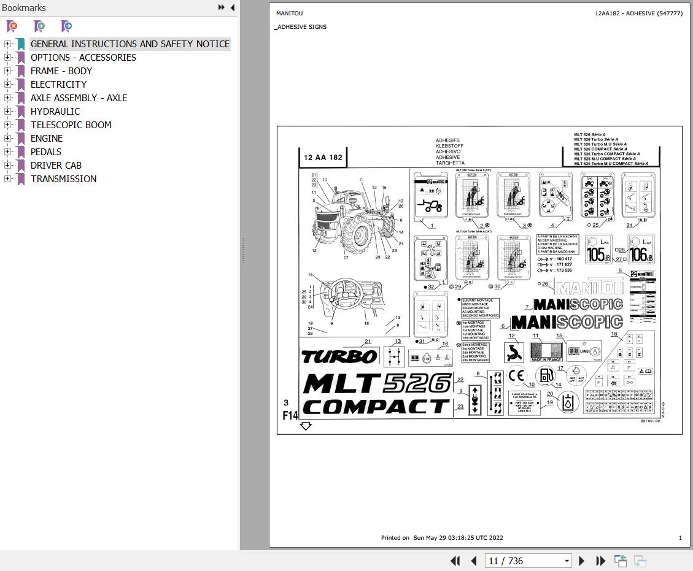This screenshot has width=693, height=571.
Task: Click bookmark ribbon icon beside ELECTRICITY
Action: (x=20, y=85)
